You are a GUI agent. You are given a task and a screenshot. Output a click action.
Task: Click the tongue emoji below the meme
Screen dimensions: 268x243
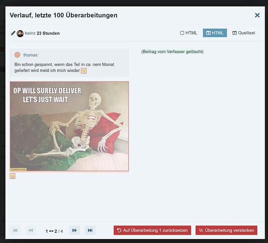coord(13,176)
